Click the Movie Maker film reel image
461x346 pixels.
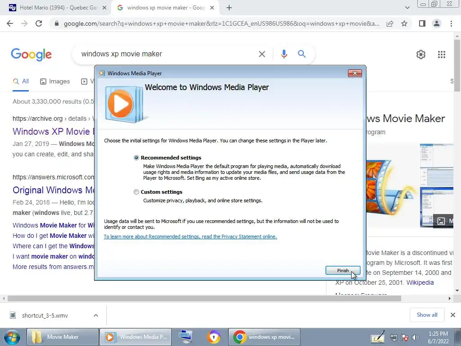tap(391, 187)
